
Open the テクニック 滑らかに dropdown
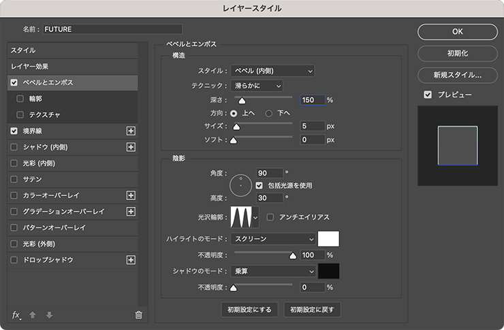pos(256,85)
